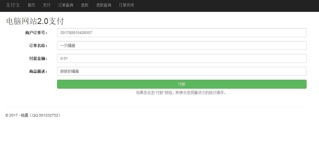Image resolution: width=319 pixels, height=146 pixels.
Task: Click the 电脑网站2.0支付 heading
Action: click(x=35, y=21)
